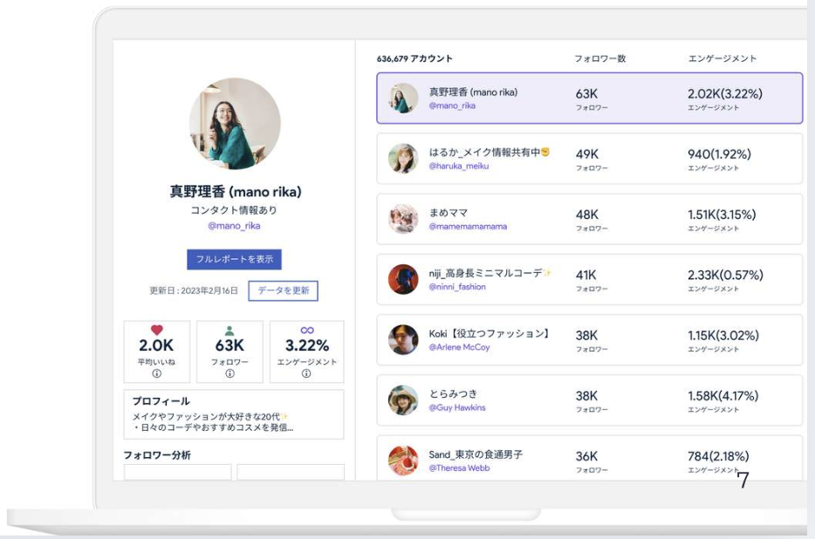Select the Sand_東京の食通男子 account row

click(x=589, y=459)
